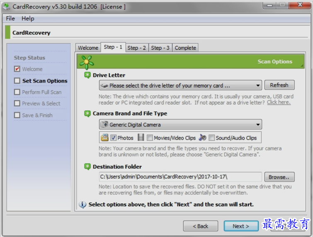Close the CardRecovery window

click(x=300, y=5)
